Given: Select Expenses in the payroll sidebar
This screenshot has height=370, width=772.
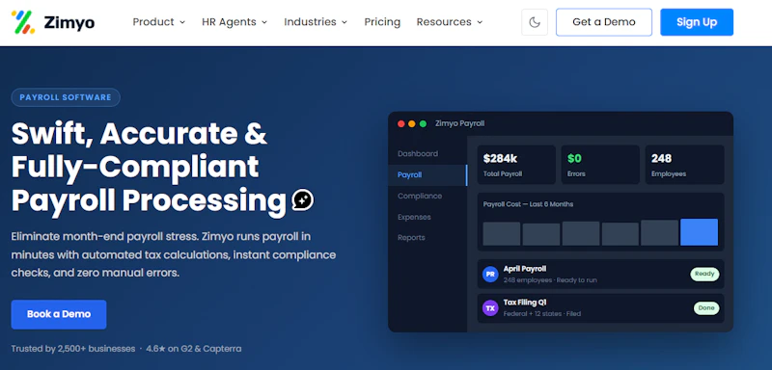Looking at the screenshot, I should click(x=414, y=217).
